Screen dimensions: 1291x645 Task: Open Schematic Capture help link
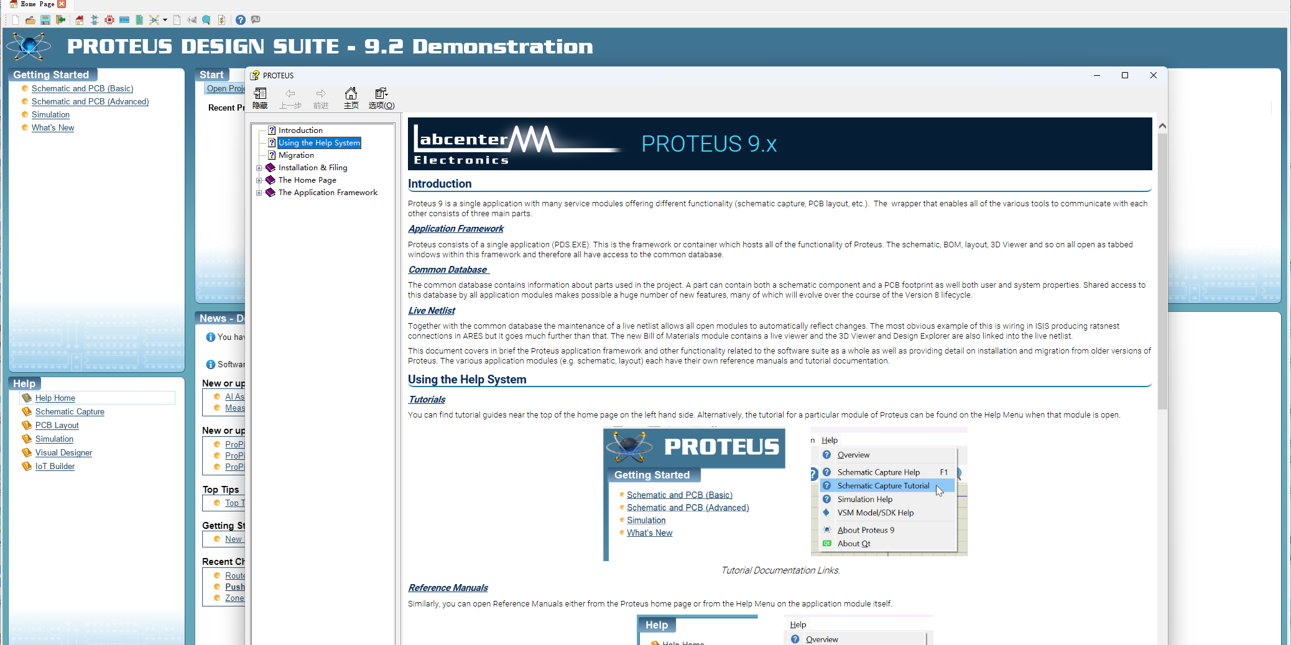(x=70, y=412)
